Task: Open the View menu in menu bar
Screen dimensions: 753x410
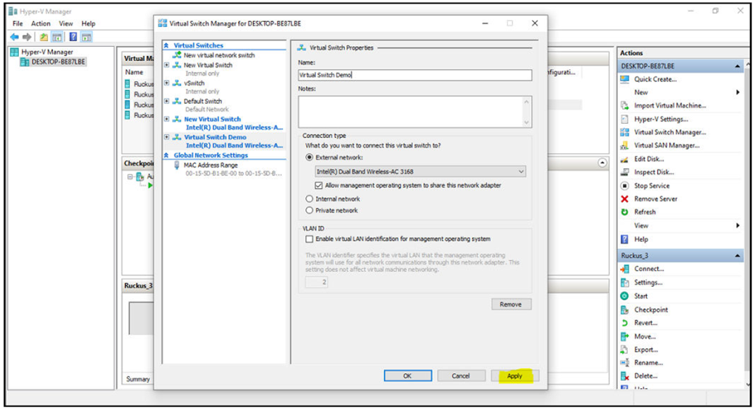Action: [66, 23]
